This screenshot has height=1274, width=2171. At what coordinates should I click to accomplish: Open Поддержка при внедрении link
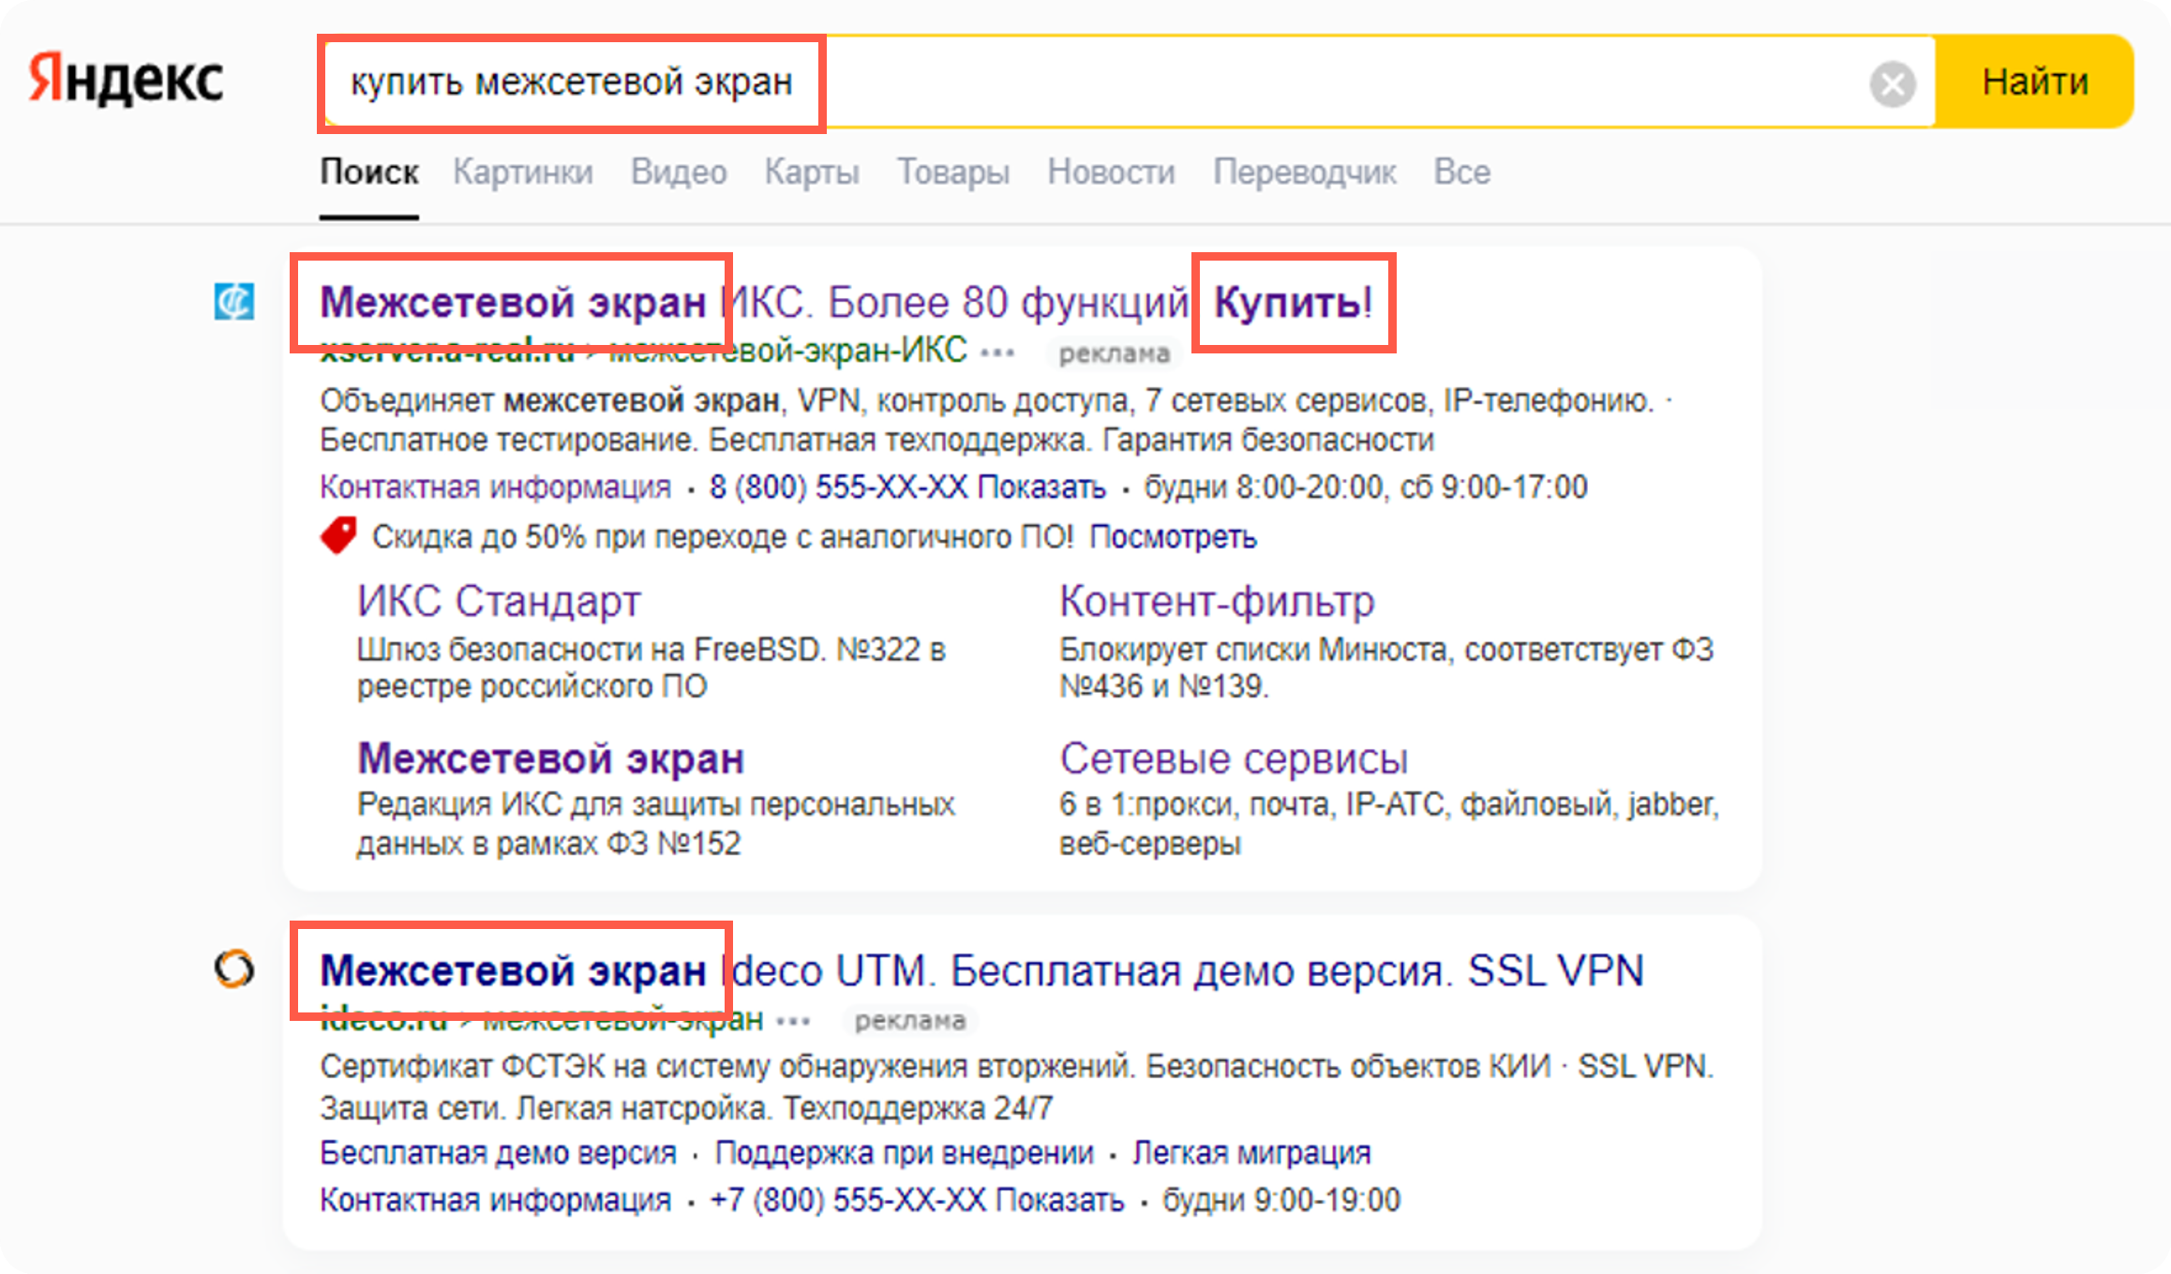click(904, 1153)
